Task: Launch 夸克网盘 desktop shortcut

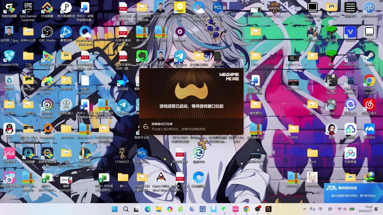Action: point(350,131)
